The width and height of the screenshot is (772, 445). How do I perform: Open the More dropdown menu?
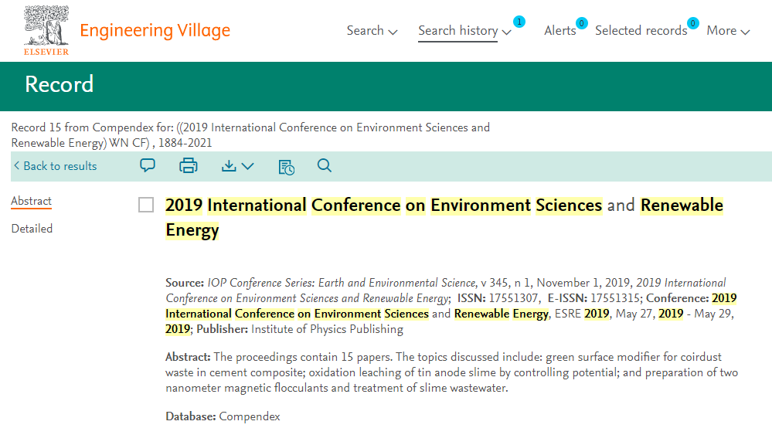728,31
